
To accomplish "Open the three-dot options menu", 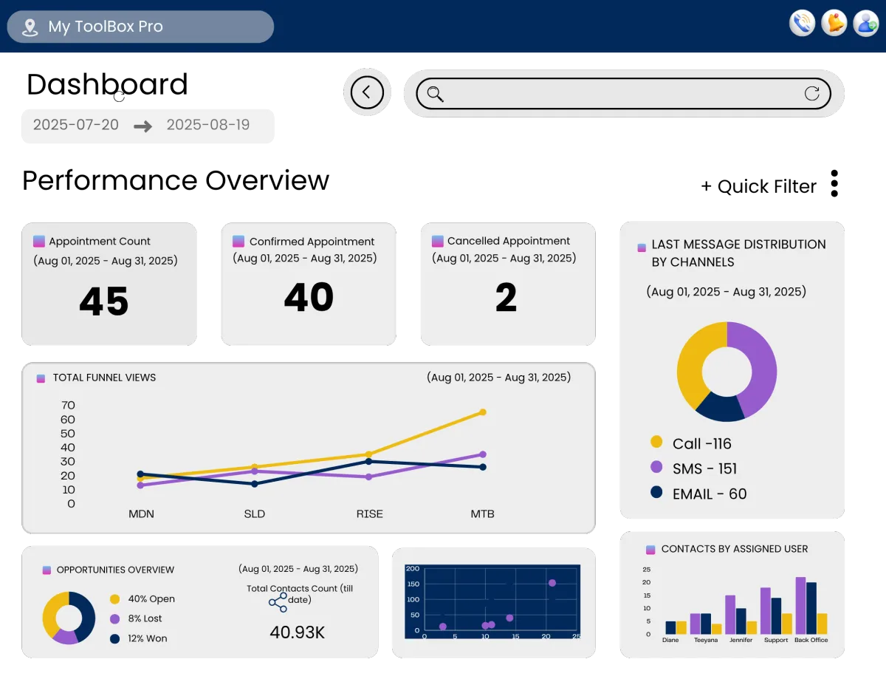I will [834, 183].
